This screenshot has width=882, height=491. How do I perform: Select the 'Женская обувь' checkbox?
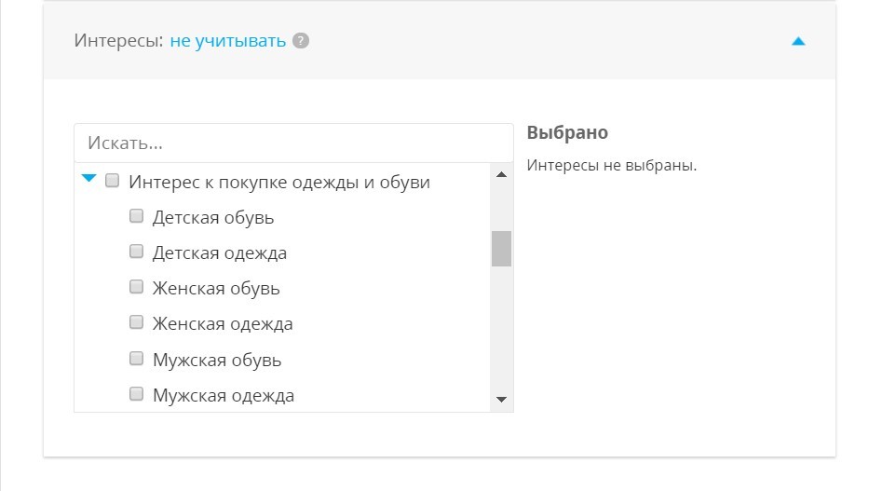coord(136,287)
